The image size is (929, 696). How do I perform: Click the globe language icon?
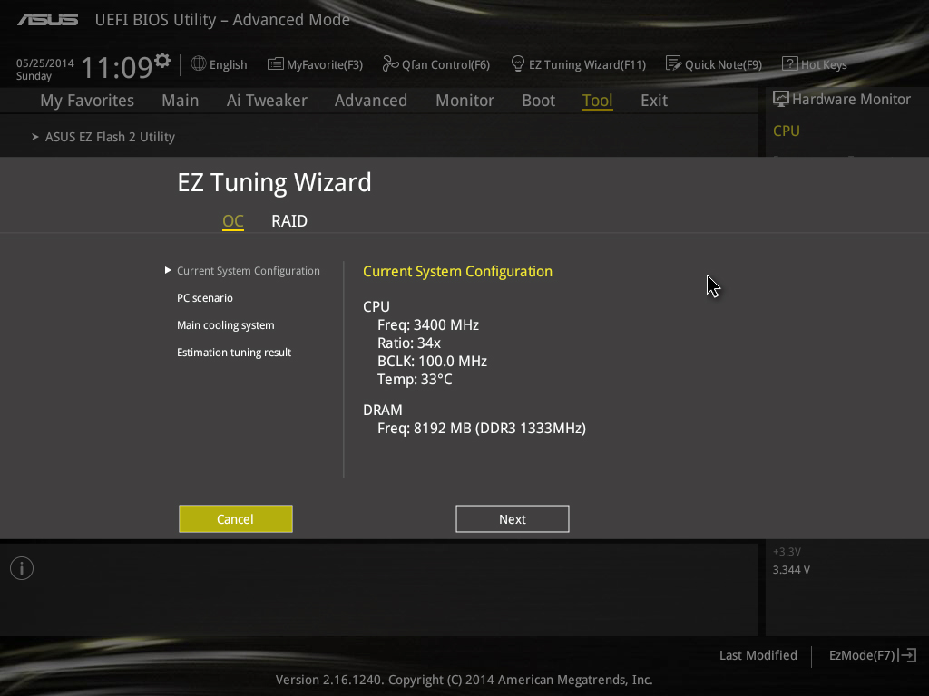pos(199,64)
